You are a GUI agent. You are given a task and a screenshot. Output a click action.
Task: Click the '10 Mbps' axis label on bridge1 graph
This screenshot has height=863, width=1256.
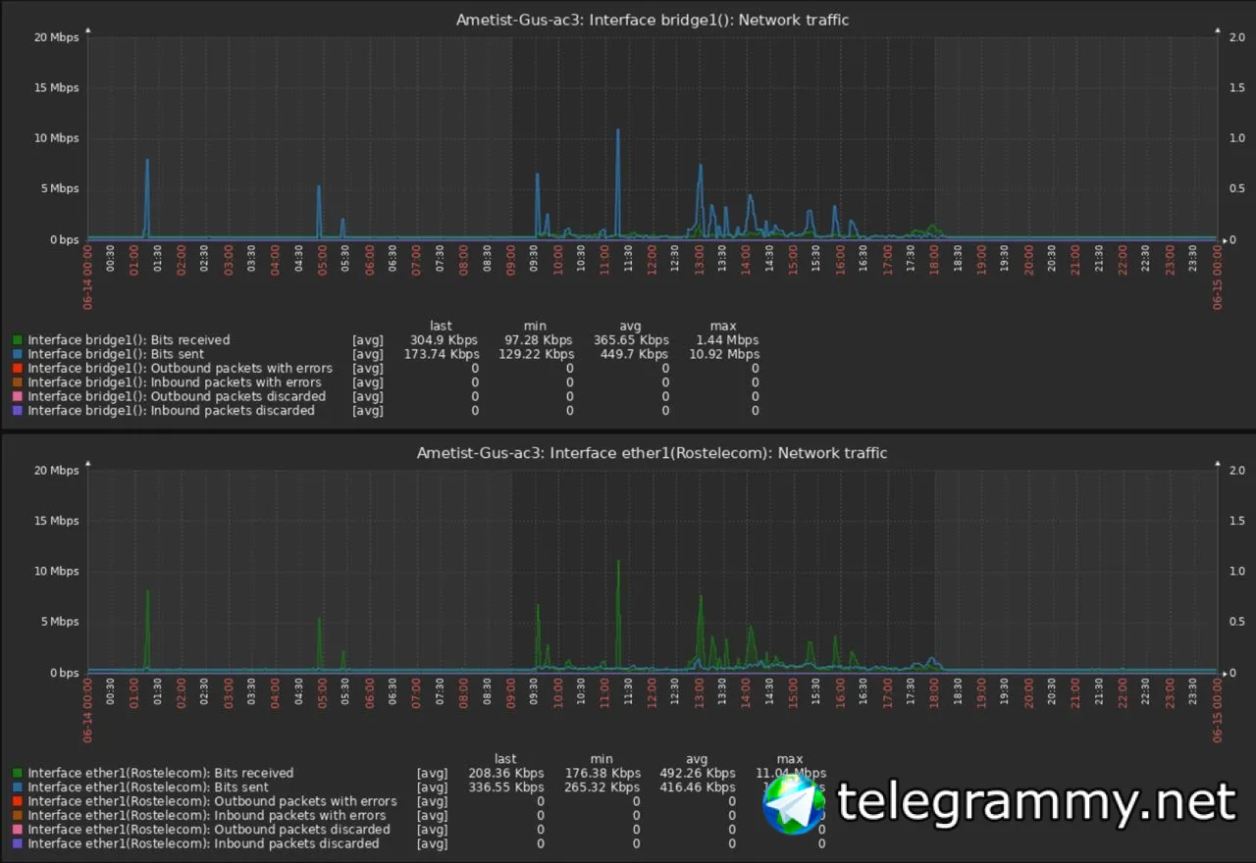(x=56, y=138)
